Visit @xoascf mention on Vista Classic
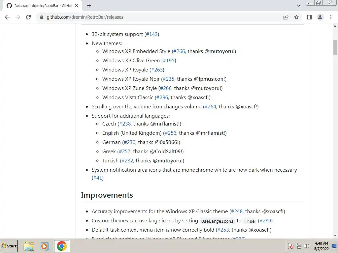Viewport: 338px width, 253px height. [197, 98]
